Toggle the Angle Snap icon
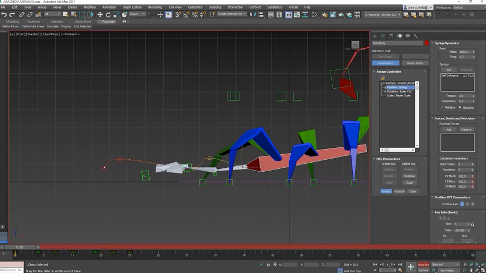Screen dimensions: 486x273 [186, 15]
